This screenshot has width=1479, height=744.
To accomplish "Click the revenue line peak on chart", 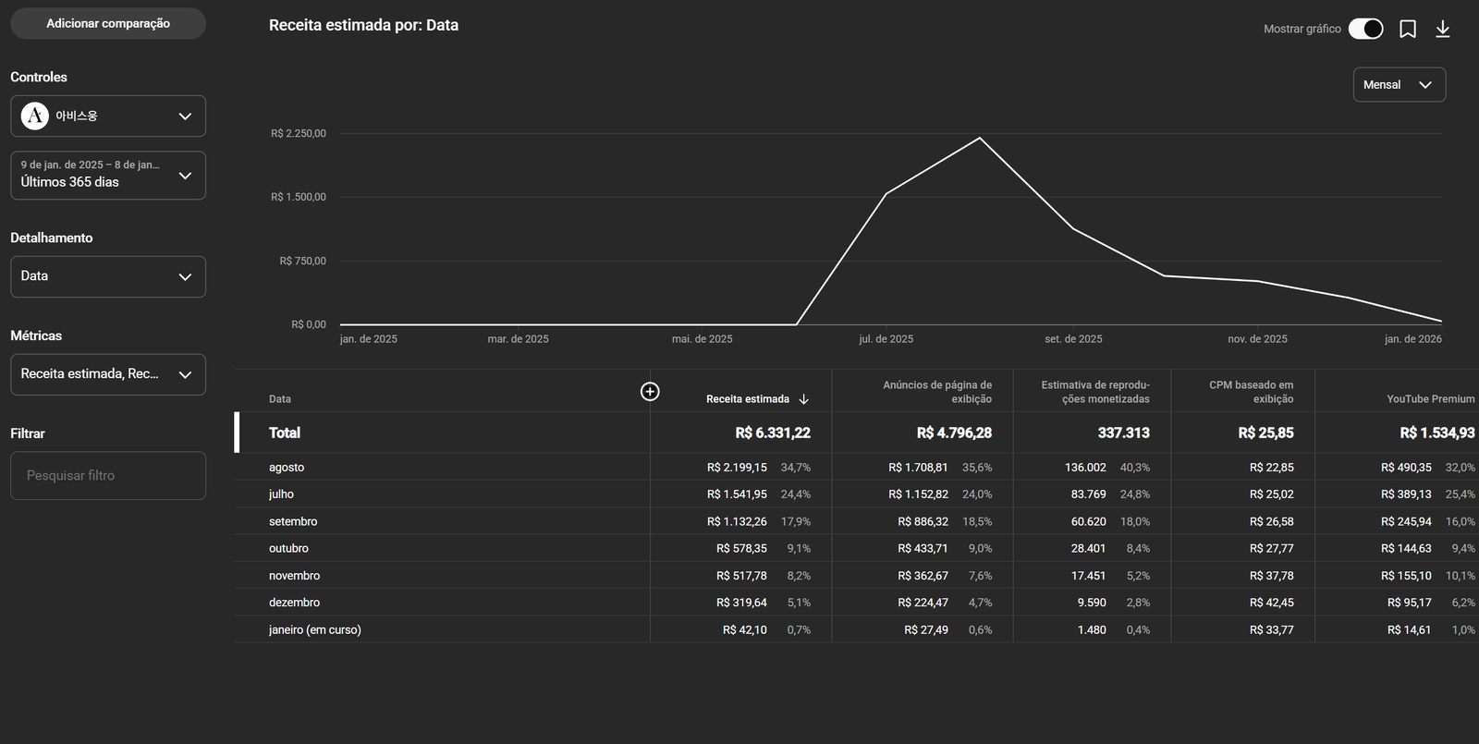I will tap(980, 139).
